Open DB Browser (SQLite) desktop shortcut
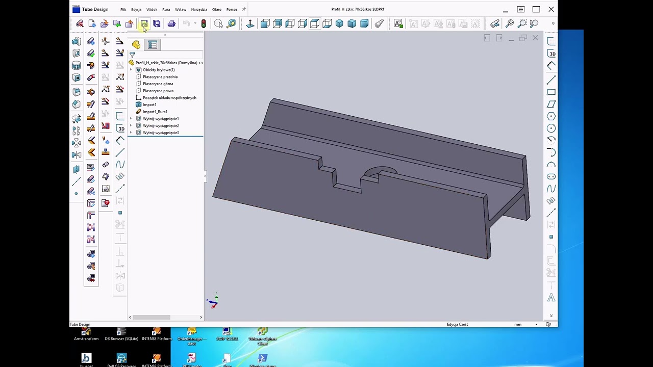Screen dimensions: 653x367 pos(121,335)
